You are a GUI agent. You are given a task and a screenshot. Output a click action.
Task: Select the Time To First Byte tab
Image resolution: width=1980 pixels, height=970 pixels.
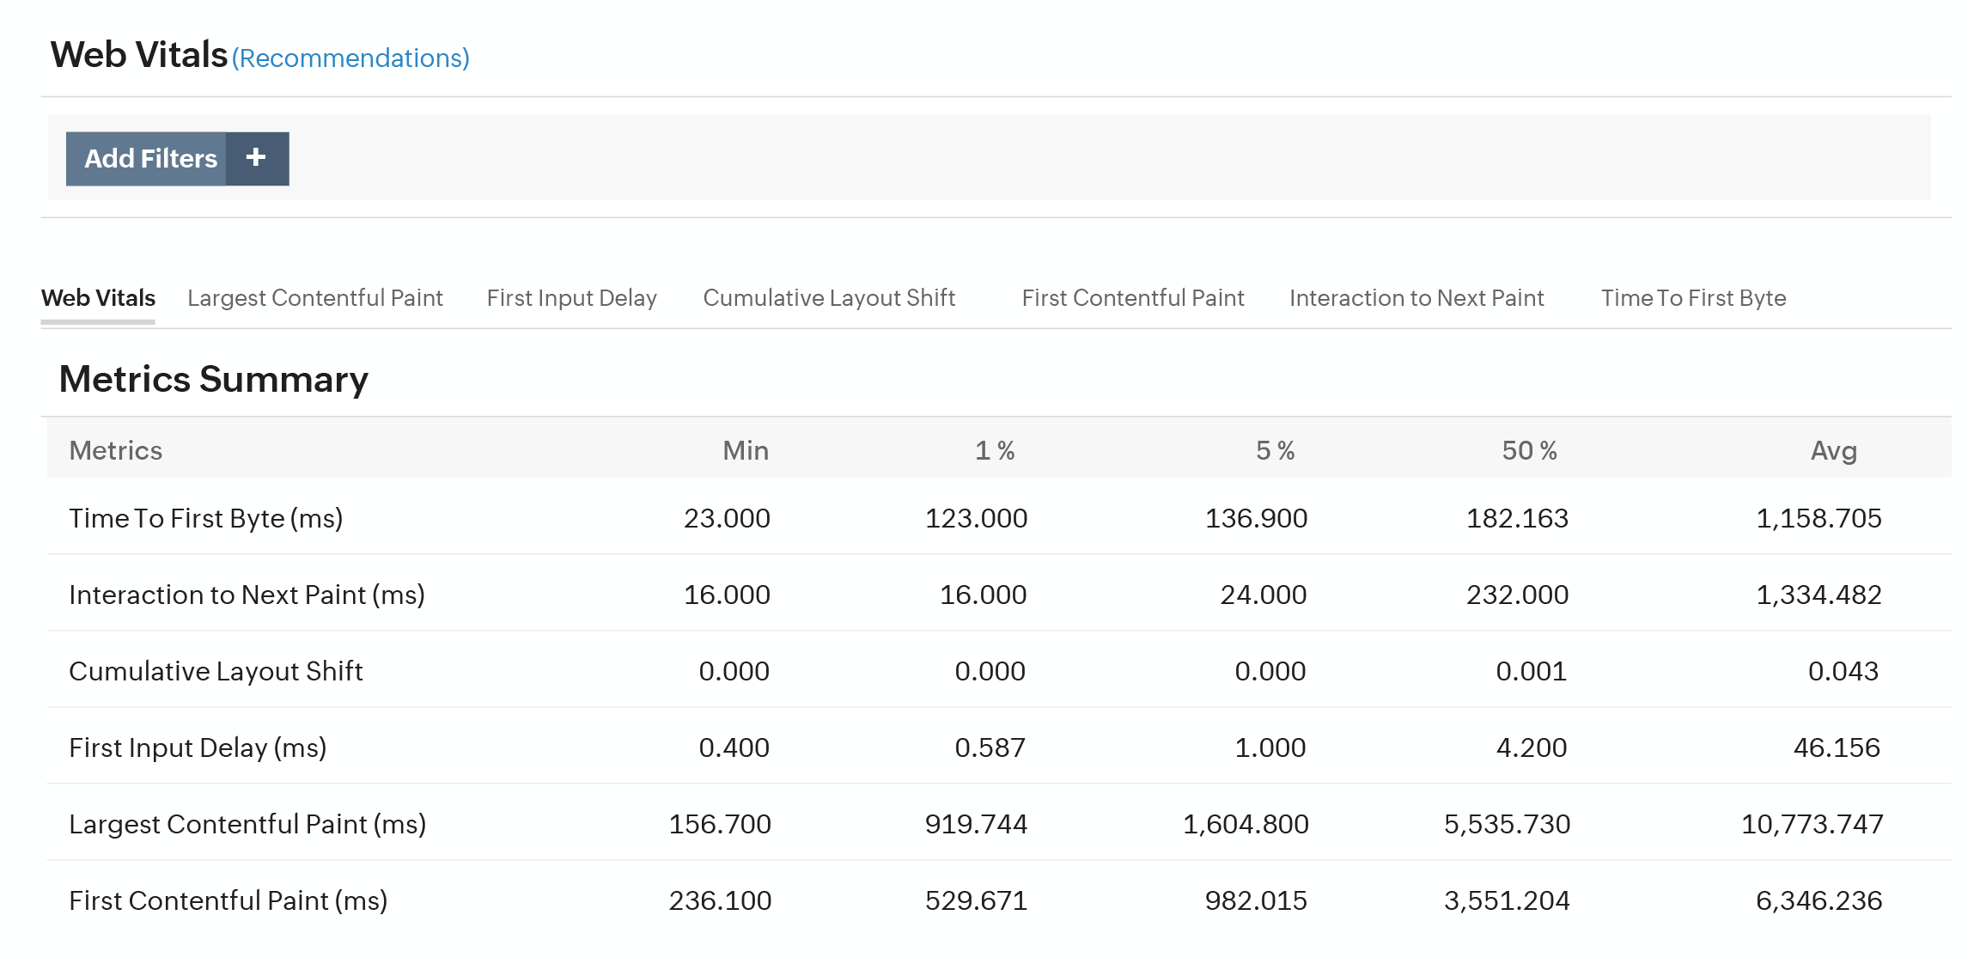coord(1694,298)
